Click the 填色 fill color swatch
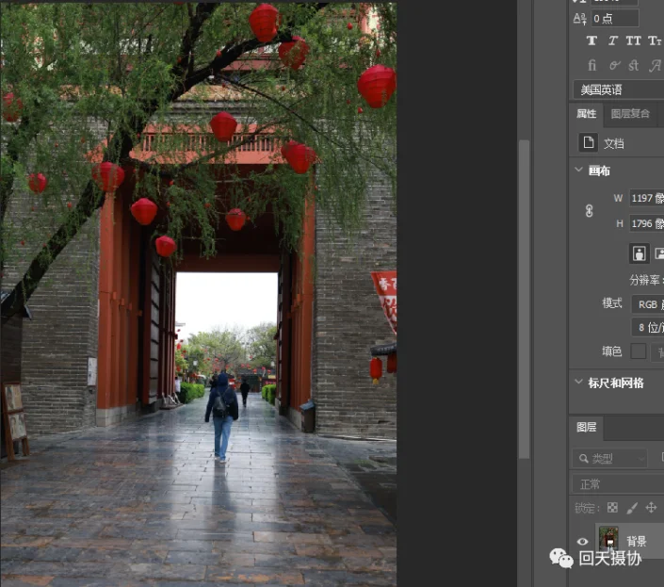Image resolution: width=664 pixels, height=587 pixels. 639,351
